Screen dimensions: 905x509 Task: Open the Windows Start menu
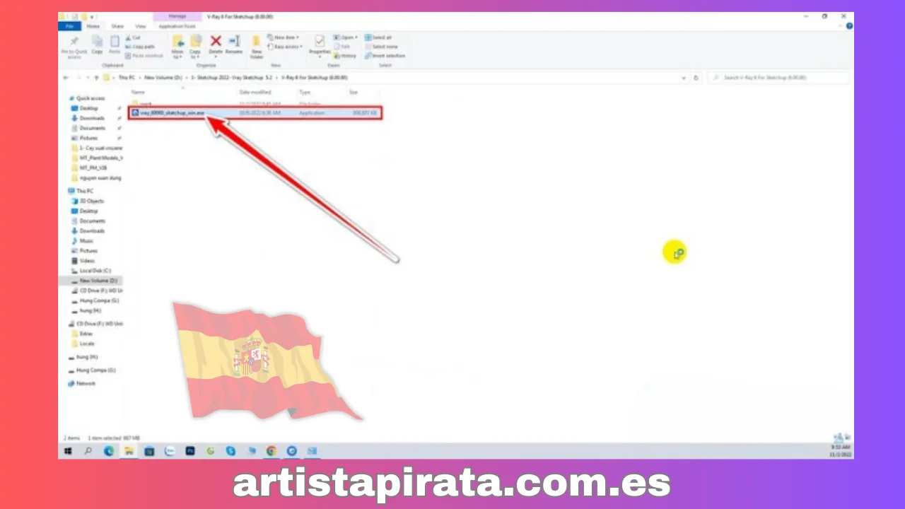[68, 451]
